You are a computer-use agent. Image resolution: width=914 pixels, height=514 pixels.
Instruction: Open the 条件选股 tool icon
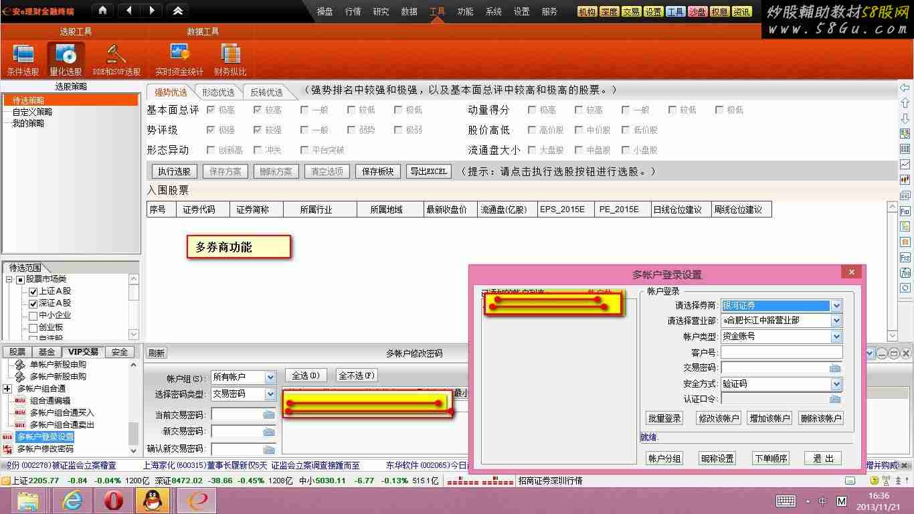pos(23,60)
